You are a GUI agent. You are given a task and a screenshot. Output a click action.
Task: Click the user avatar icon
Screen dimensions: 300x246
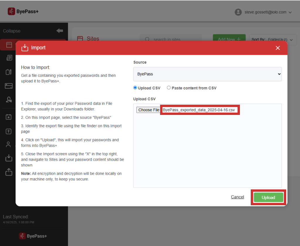(x=238, y=12)
